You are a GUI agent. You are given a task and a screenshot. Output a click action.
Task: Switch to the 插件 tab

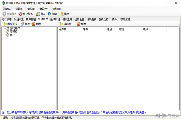pos(114,19)
